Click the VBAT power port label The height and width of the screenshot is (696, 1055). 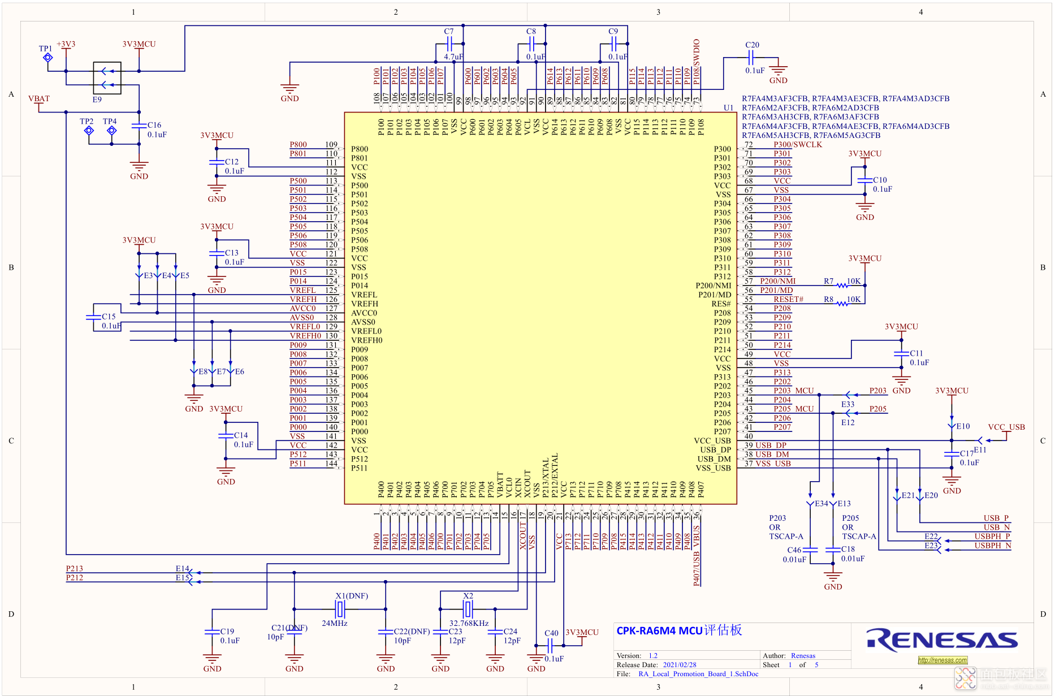pos(39,98)
